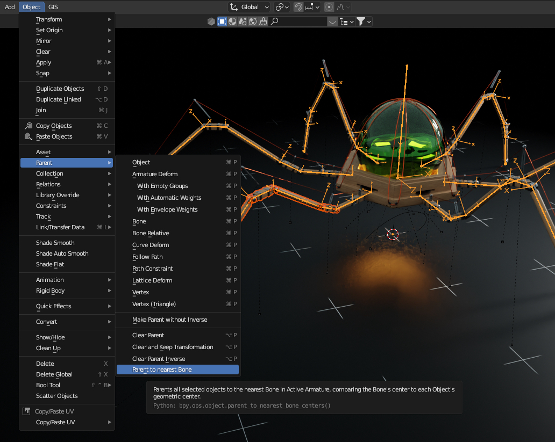Choose Make Parent without Inverse
The image size is (555, 442).
pyautogui.click(x=177, y=320)
